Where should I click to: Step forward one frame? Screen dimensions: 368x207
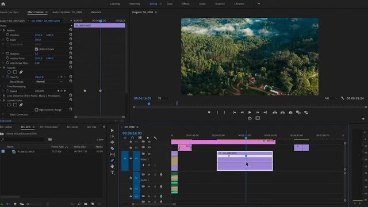(258, 113)
